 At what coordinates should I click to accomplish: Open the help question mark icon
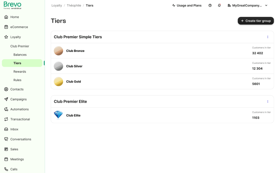tap(210, 5)
